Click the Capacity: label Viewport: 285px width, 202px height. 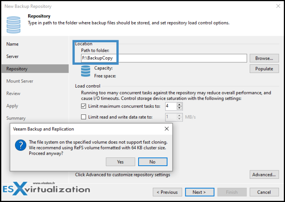(103, 68)
